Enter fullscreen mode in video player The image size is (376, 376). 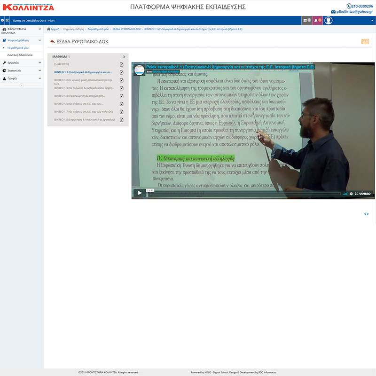click(356, 194)
